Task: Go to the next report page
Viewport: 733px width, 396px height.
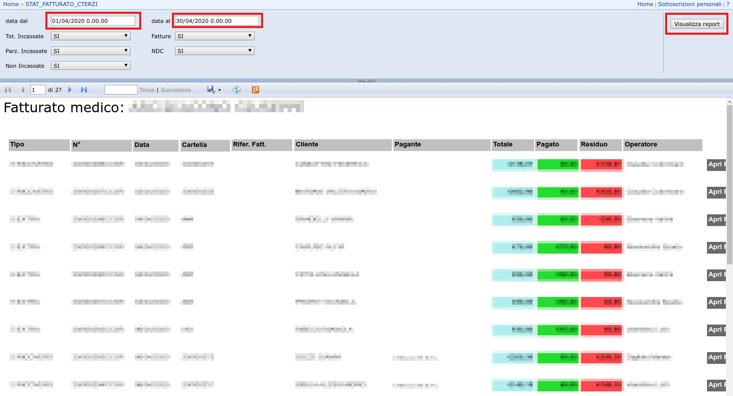Action: (x=70, y=90)
